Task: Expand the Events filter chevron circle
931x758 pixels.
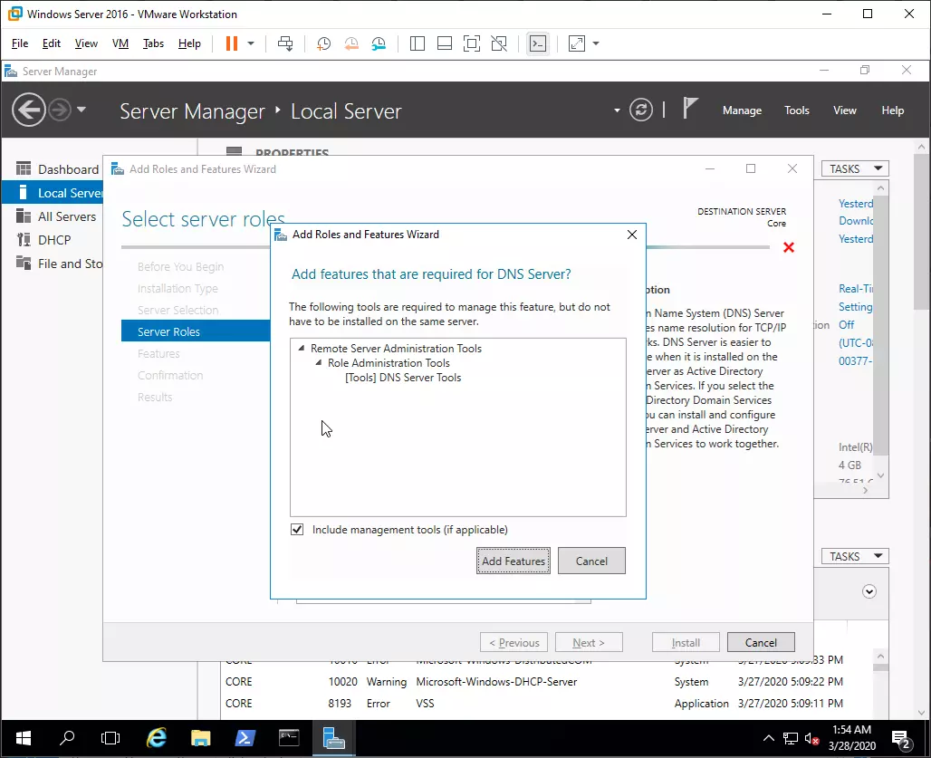Action: [x=869, y=591]
